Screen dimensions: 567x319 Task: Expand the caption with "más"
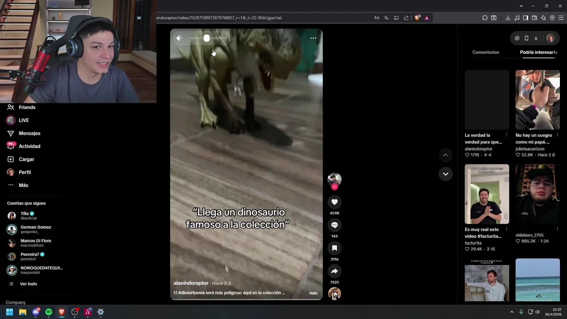coord(313,293)
